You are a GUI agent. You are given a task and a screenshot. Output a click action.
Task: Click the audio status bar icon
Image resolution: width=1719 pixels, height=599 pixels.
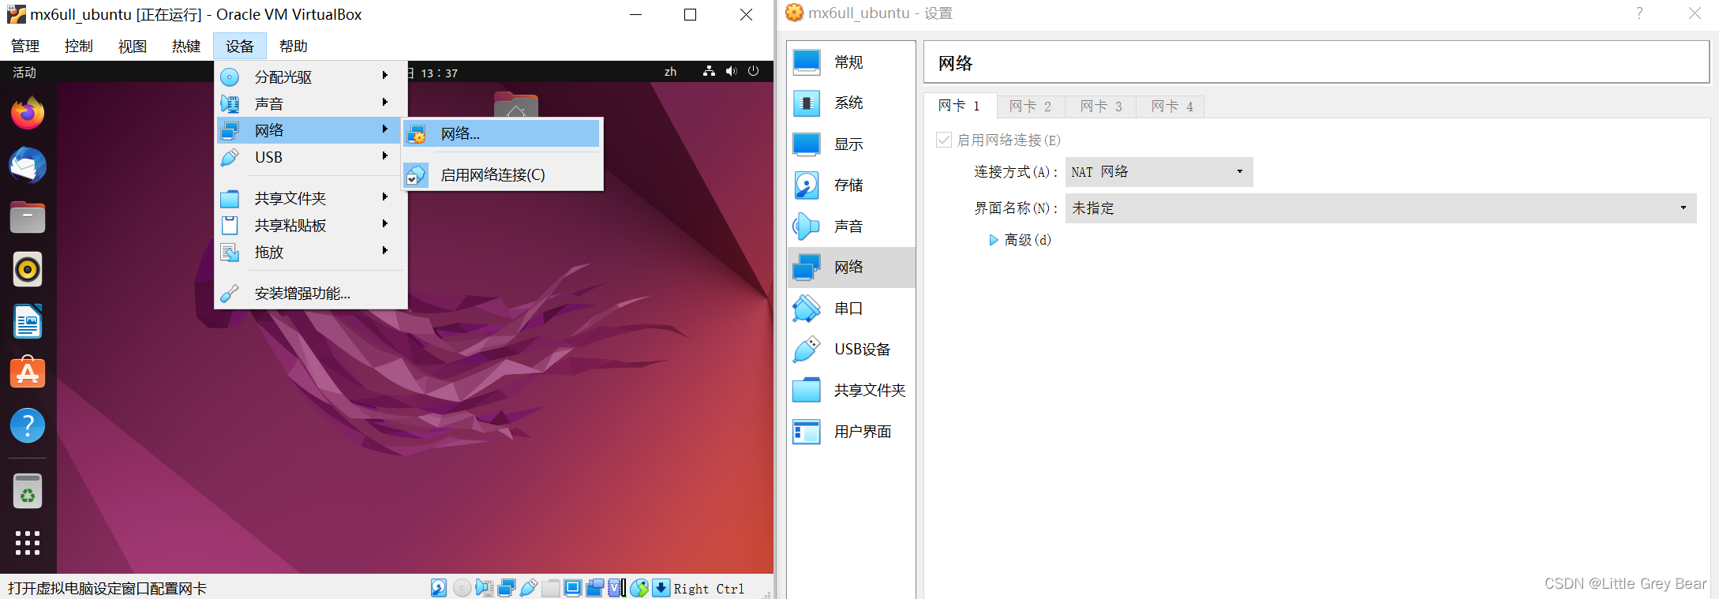[485, 588]
